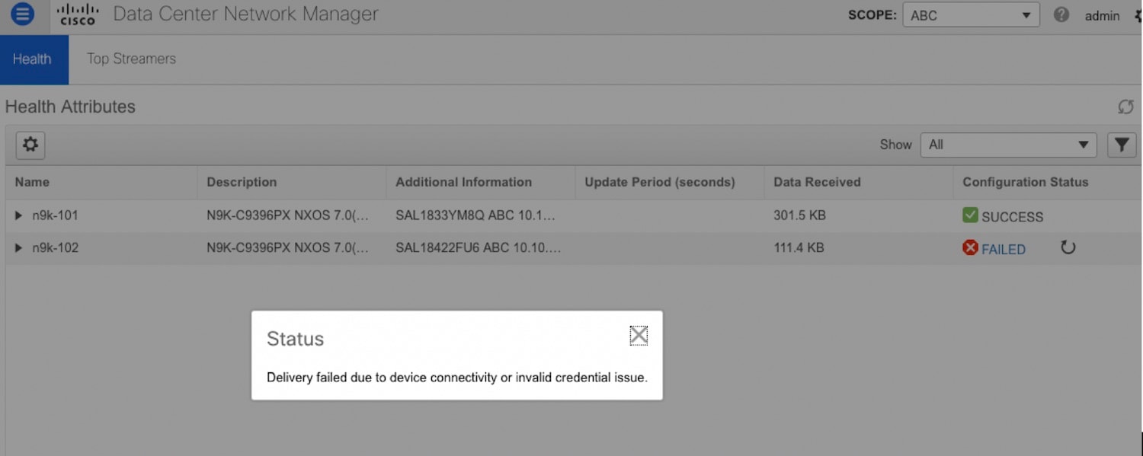The image size is (1143, 456).
Task: Click the SUCCESS status text
Action: 1012,217
